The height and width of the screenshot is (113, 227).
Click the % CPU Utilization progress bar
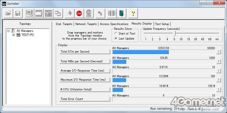coord(164,90)
